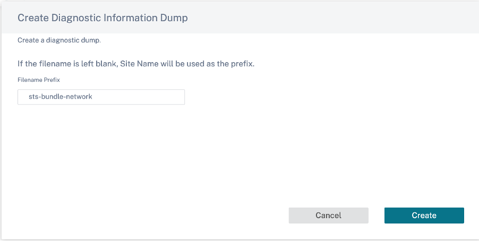
Task: Click the Site Name prefix hint sentence
Action: pos(136,64)
